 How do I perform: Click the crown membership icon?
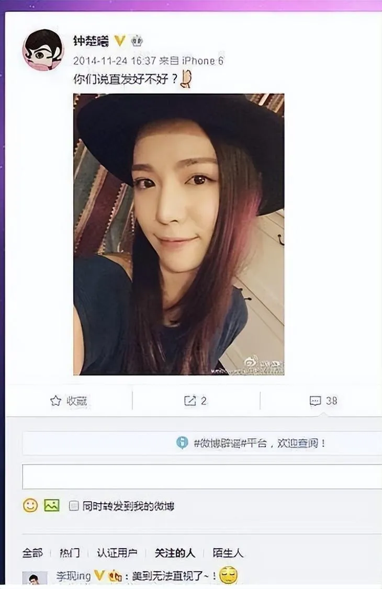(x=137, y=41)
